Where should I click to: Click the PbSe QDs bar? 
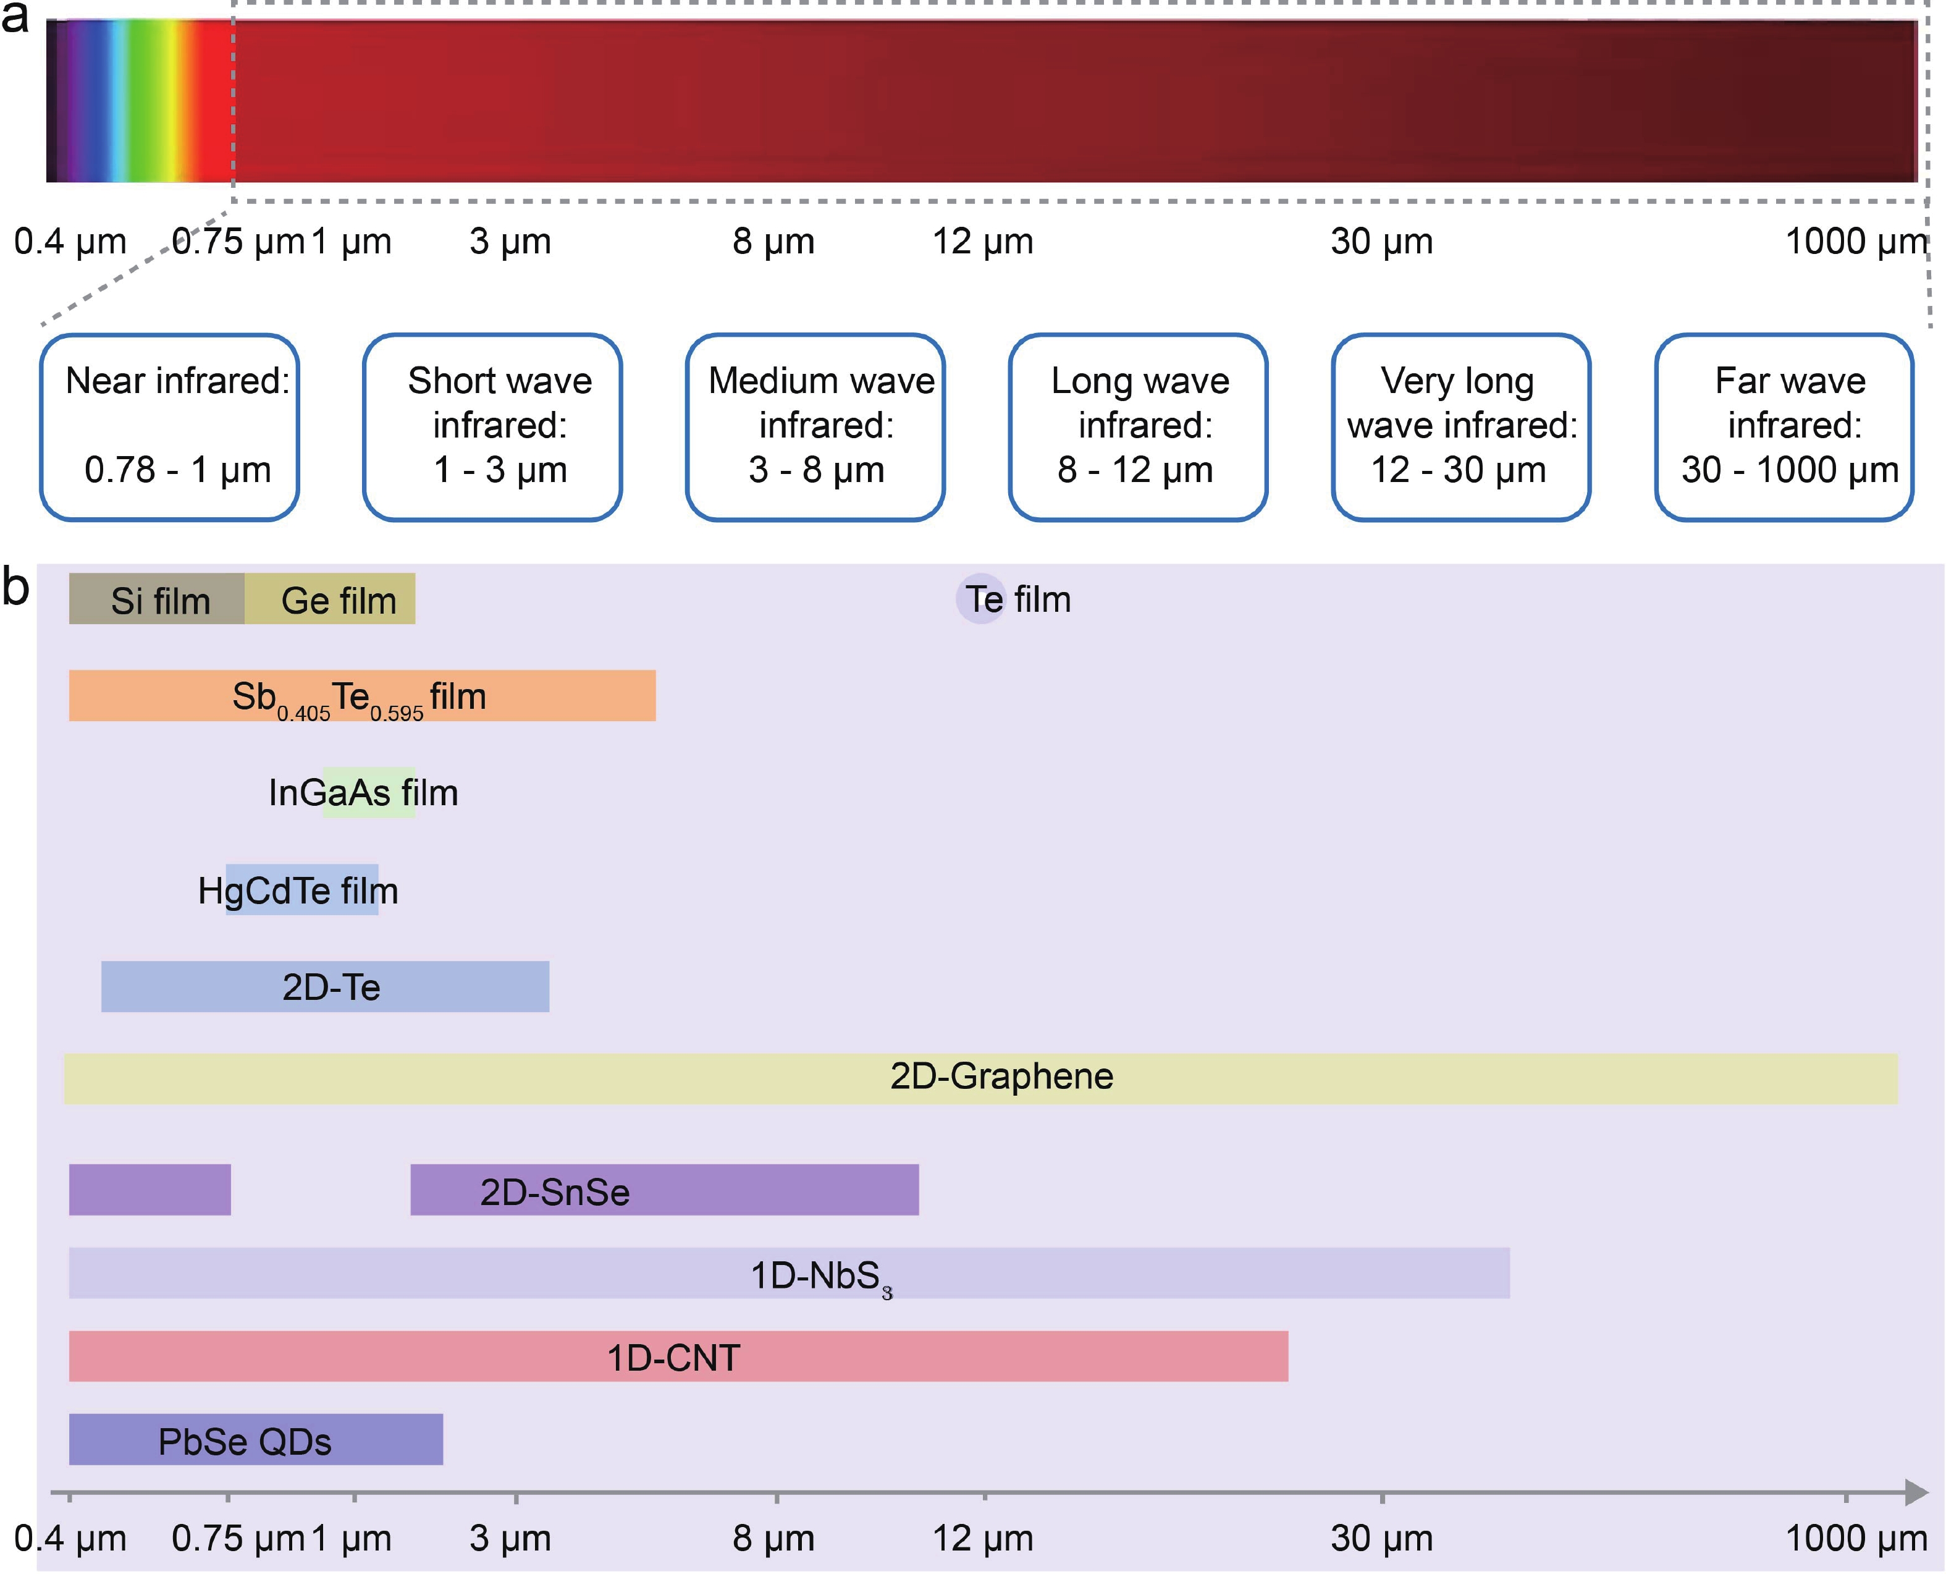256,1440
